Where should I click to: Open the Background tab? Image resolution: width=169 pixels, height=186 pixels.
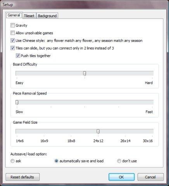click(x=47, y=16)
